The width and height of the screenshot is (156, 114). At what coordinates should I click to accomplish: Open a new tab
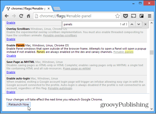click(57, 9)
